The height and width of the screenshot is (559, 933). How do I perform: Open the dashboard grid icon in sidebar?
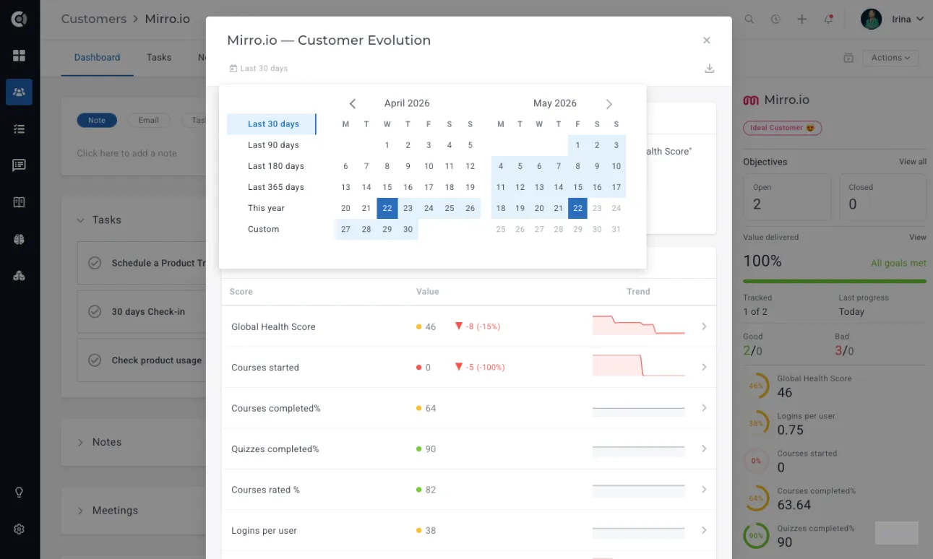(20, 56)
